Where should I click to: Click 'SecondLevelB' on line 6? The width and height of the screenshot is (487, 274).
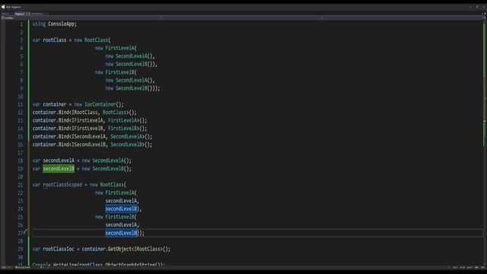point(132,64)
